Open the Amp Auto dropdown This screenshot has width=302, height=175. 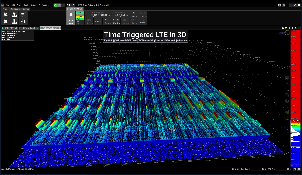click(107, 21)
